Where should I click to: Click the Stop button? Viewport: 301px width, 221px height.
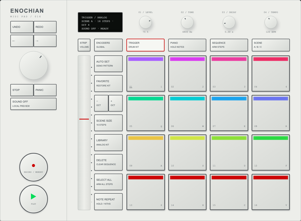(22, 90)
